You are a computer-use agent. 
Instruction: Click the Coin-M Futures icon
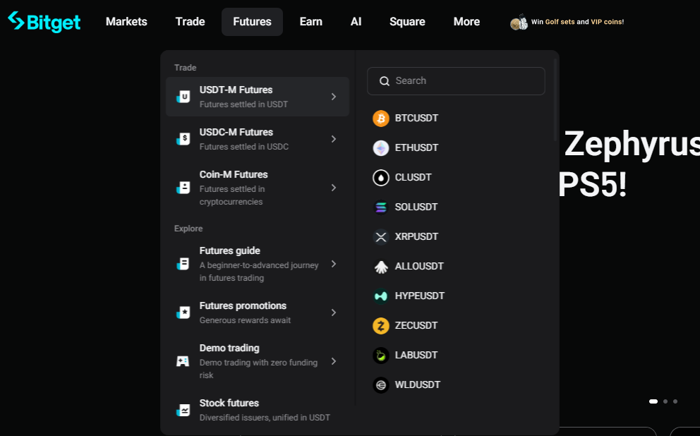[183, 188]
